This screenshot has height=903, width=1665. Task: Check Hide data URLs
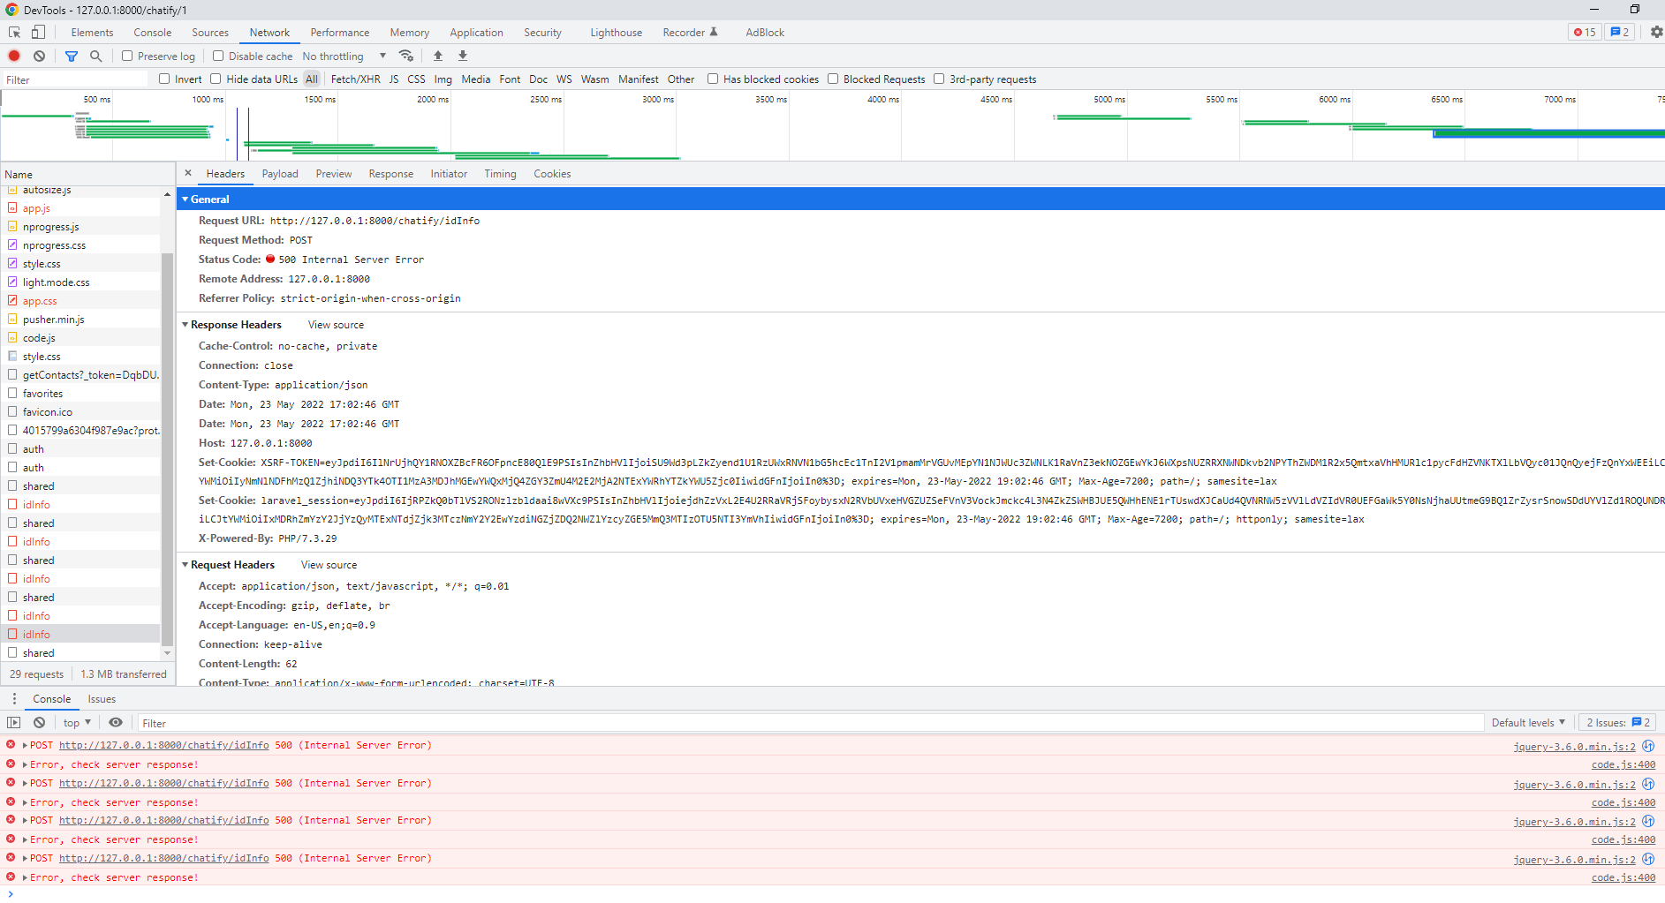tap(216, 79)
